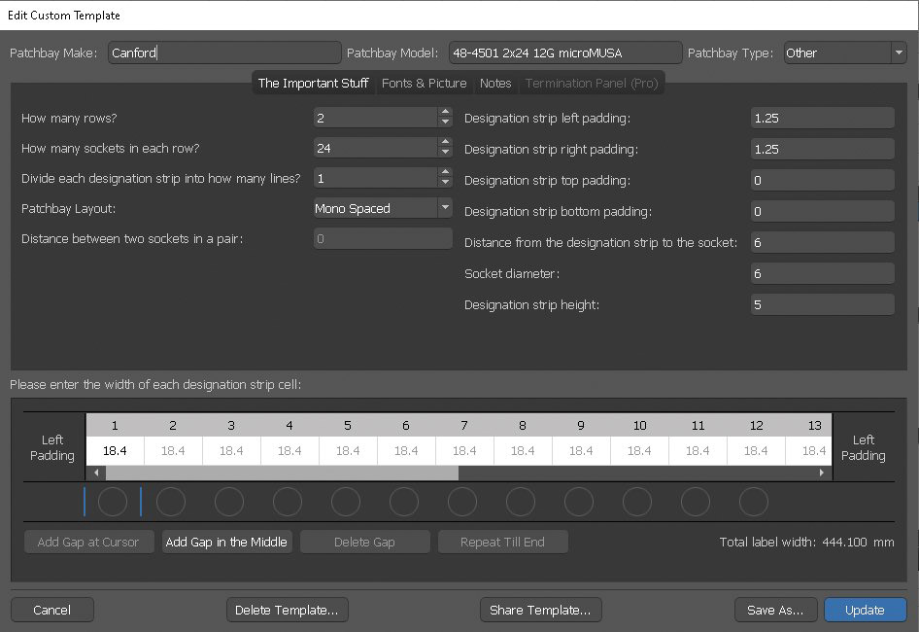Open the Notes tab
The width and height of the screenshot is (919, 632).
click(x=495, y=84)
